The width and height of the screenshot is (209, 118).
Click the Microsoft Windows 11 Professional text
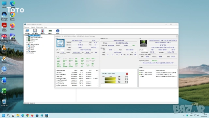pos(158,63)
